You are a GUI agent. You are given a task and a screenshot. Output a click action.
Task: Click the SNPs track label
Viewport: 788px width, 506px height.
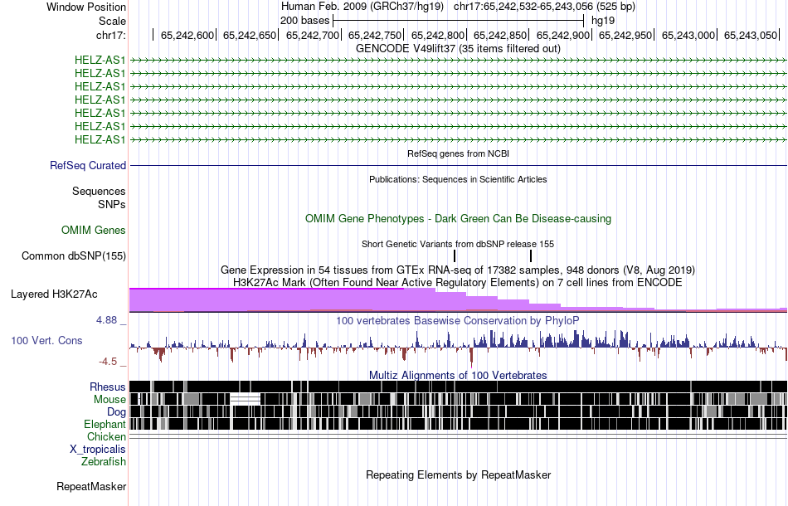click(x=112, y=205)
